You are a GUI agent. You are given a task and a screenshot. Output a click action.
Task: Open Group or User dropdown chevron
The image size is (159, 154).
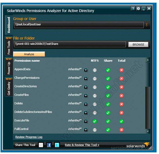147,25
